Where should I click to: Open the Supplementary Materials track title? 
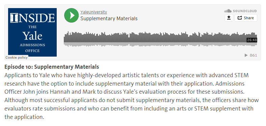(109, 19)
